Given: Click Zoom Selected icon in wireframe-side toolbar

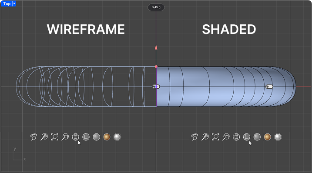Looking at the screenshot, I should pyautogui.click(x=44, y=137).
